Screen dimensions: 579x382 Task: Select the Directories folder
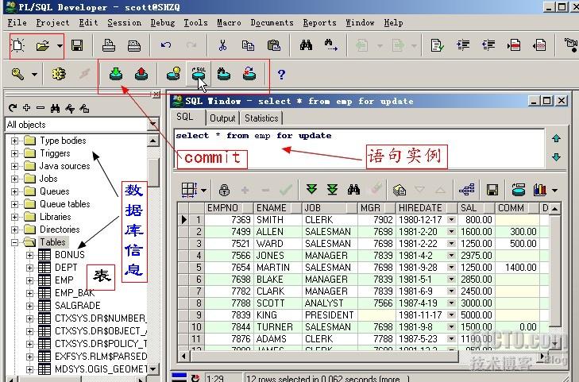(60, 230)
